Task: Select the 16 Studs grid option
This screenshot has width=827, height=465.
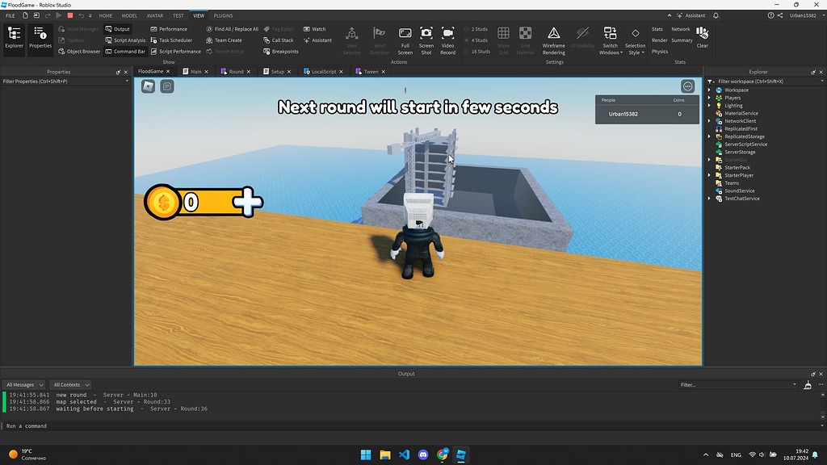Action: click(479, 51)
